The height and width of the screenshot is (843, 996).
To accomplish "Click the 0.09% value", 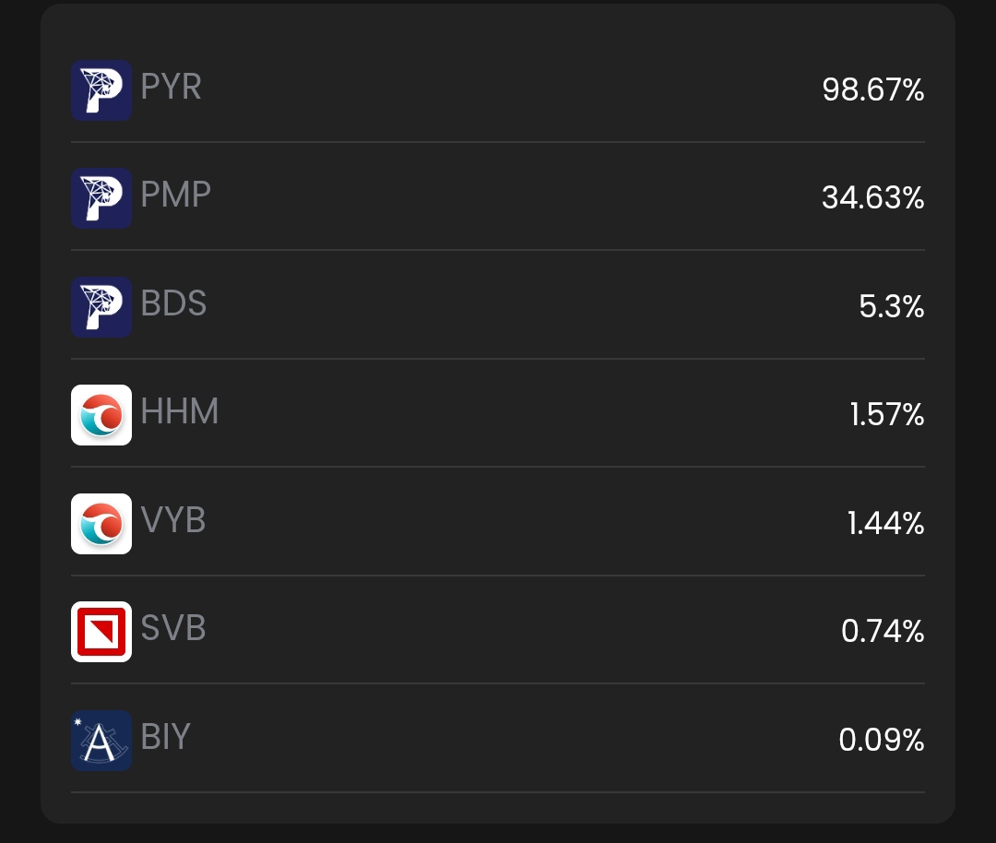I will click(881, 740).
